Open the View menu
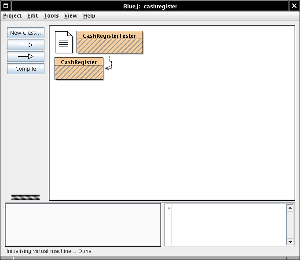The image size is (300, 260). [x=70, y=16]
